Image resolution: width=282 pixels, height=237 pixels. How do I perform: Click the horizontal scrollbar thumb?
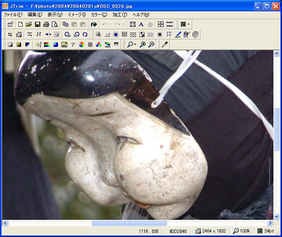pyautogui.click(x=128, y=223)
